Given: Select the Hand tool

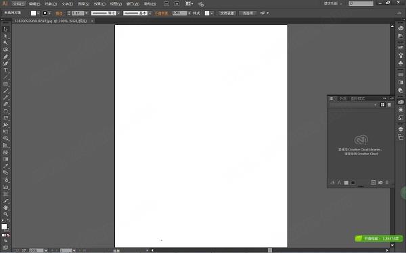Looking at the screenshot, I should tap(5, 208).
